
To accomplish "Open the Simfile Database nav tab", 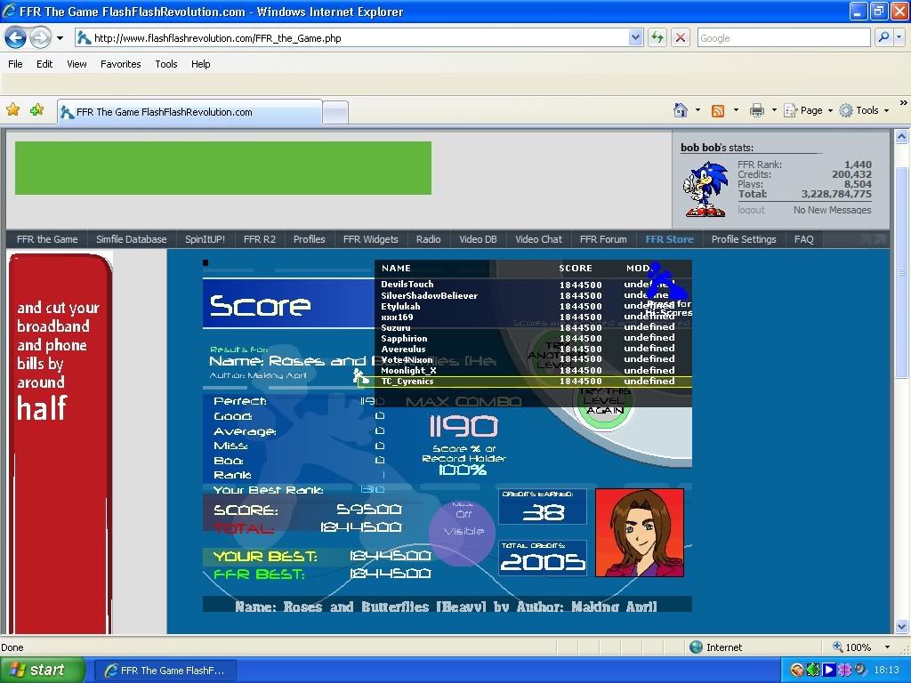I will click(131, 239).
